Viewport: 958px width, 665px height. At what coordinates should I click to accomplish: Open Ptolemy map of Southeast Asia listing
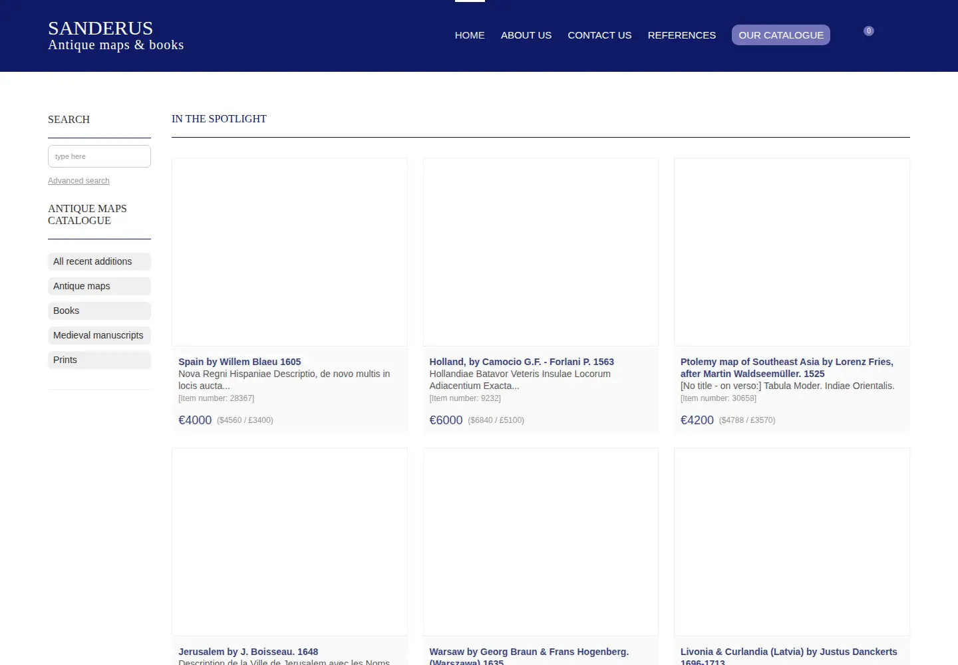[787, 368]
